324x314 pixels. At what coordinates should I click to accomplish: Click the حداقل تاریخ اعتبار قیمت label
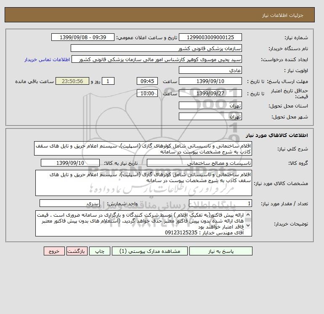click(289, 94)
